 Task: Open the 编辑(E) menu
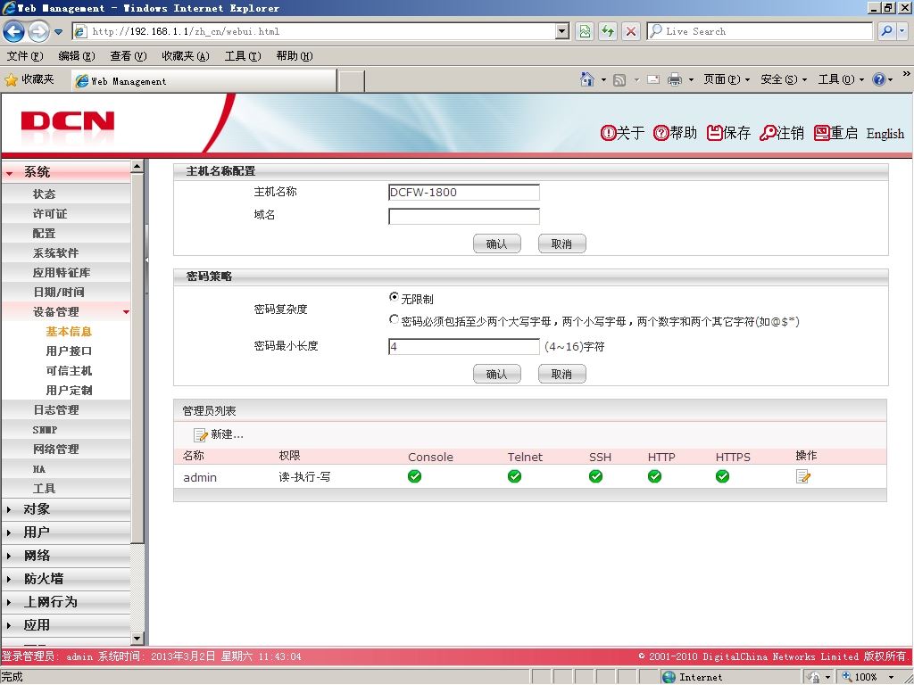click(77, 56)
